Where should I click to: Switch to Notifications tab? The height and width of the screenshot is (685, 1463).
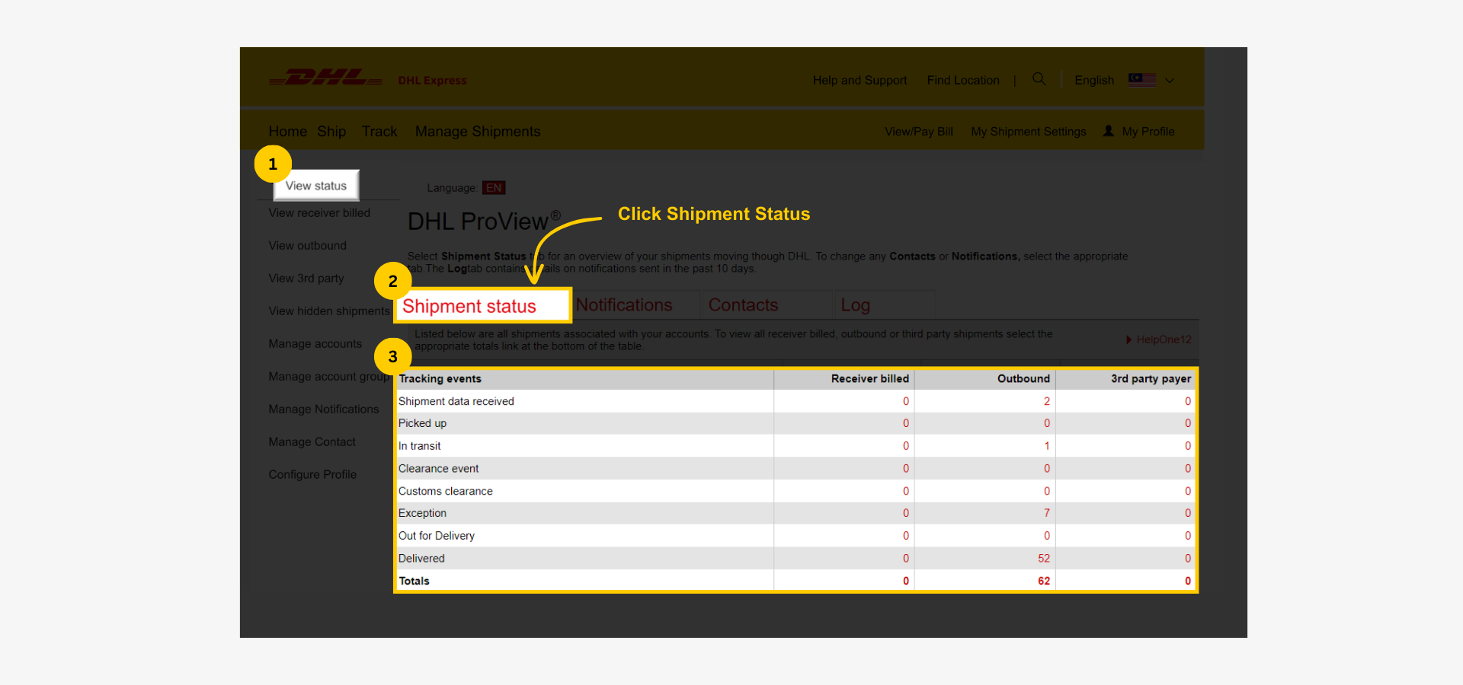point(624,305)
